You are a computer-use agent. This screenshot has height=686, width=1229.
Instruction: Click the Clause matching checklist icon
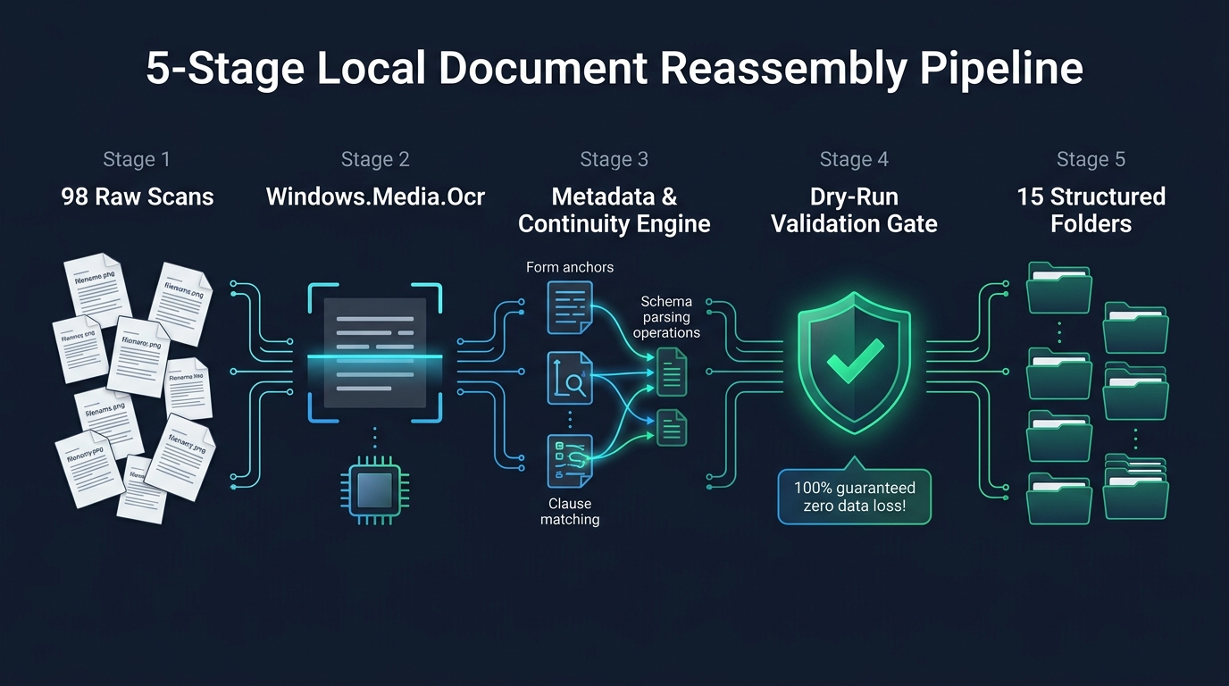coord(569,460)
